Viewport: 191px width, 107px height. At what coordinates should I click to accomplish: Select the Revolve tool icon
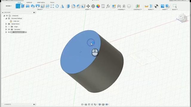tap(28, 6)
